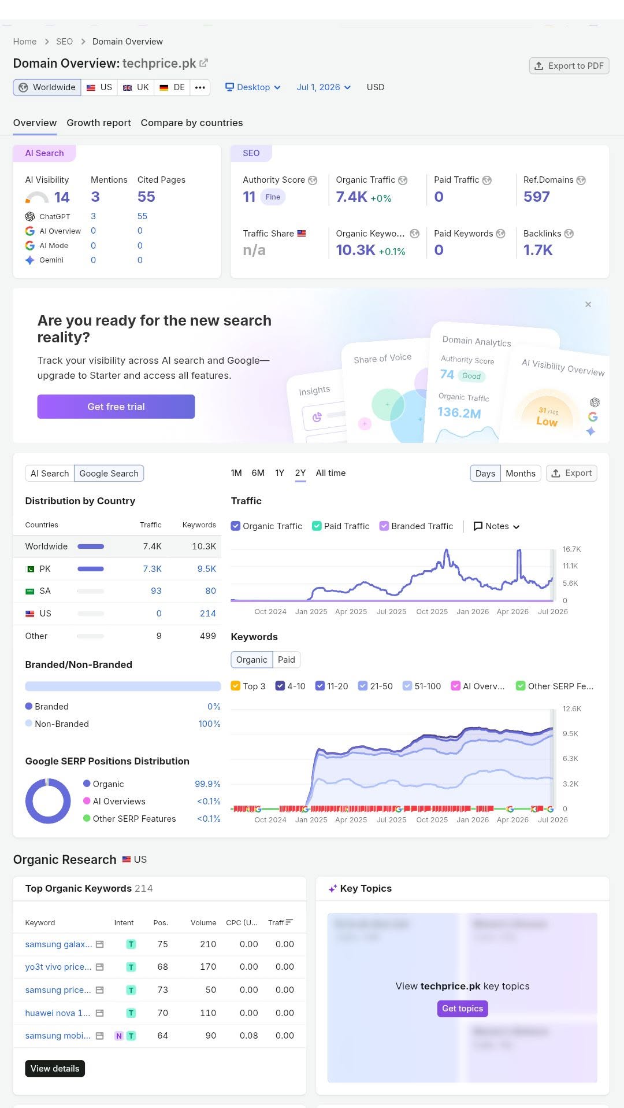This screenshot has width=624, height=1108.
Task: Toggle the Organic Traffic checkbox
Action: 235,526
